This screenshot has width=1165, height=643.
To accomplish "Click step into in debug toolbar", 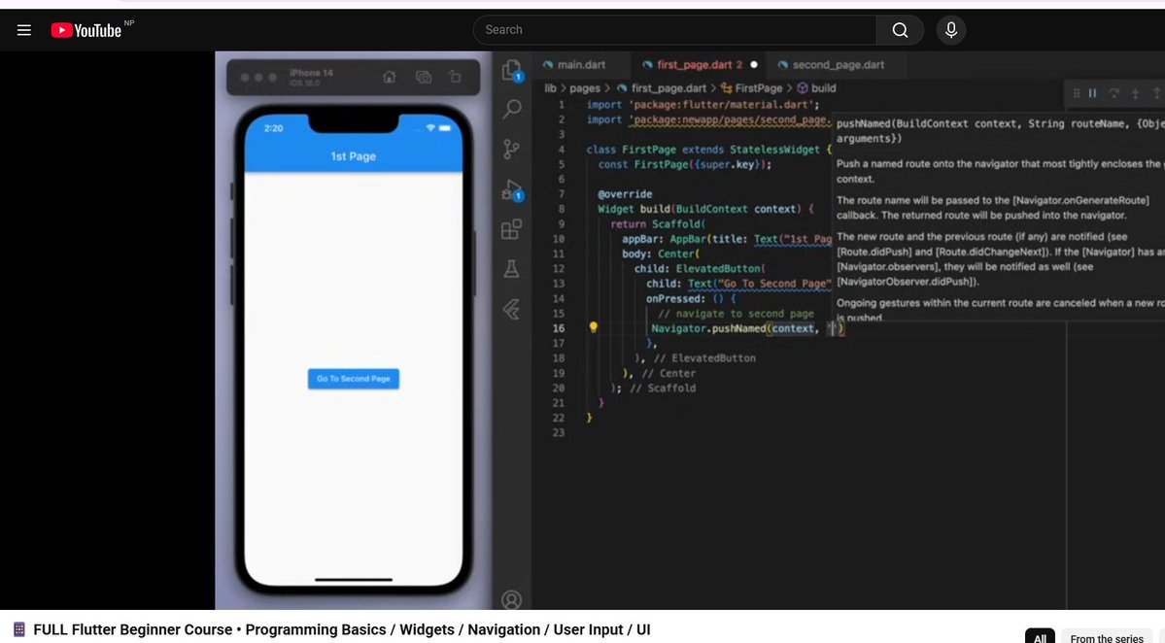I will click(1135, 93).
